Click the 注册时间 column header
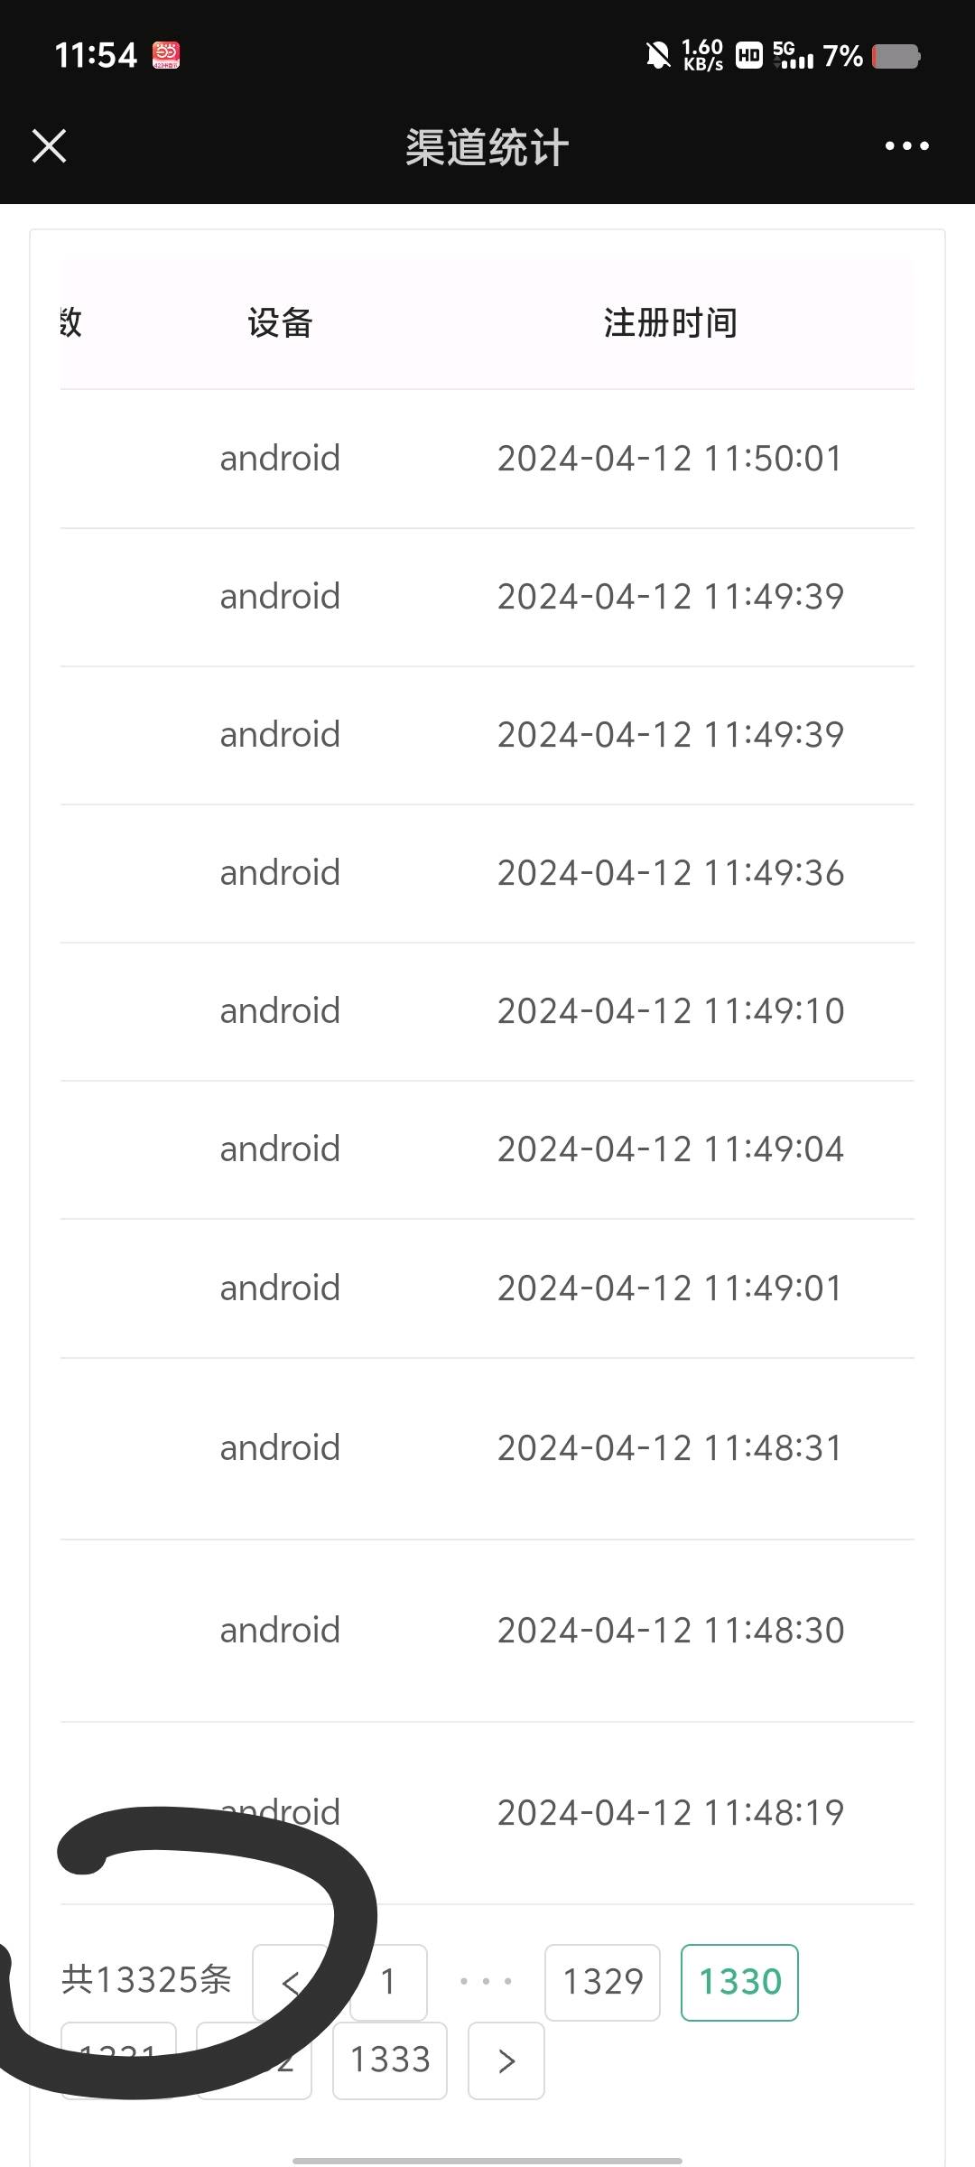 tap(670, 322)
